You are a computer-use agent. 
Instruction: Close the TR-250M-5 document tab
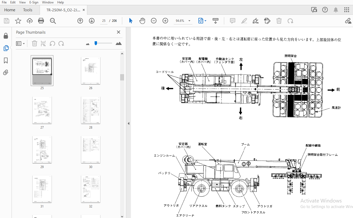click(84, 10)
